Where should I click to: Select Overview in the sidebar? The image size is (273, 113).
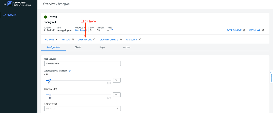point(12,15)
